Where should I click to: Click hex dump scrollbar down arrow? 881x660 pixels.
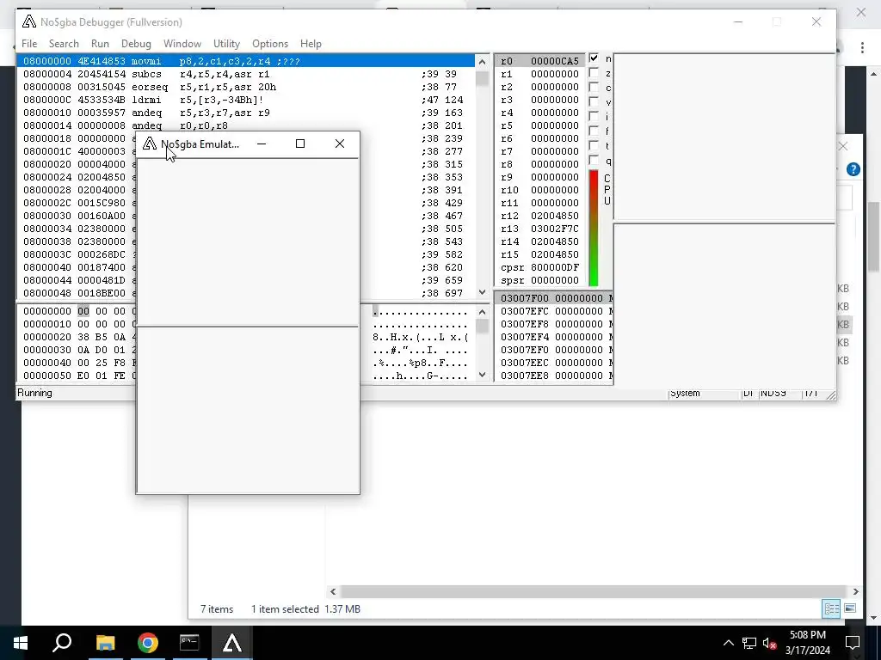(482, 375)
